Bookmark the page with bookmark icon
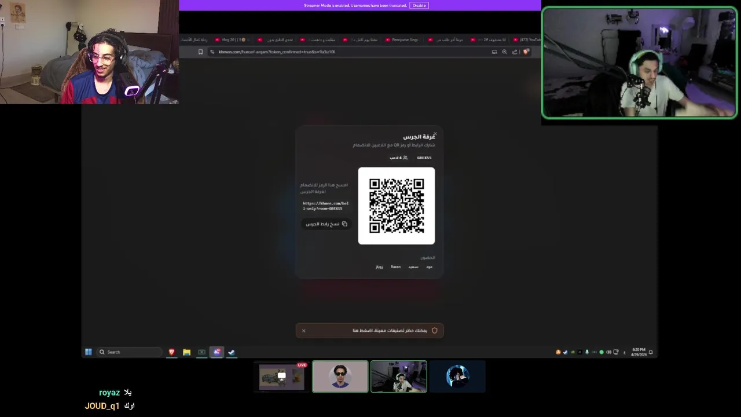 point(200,52)
